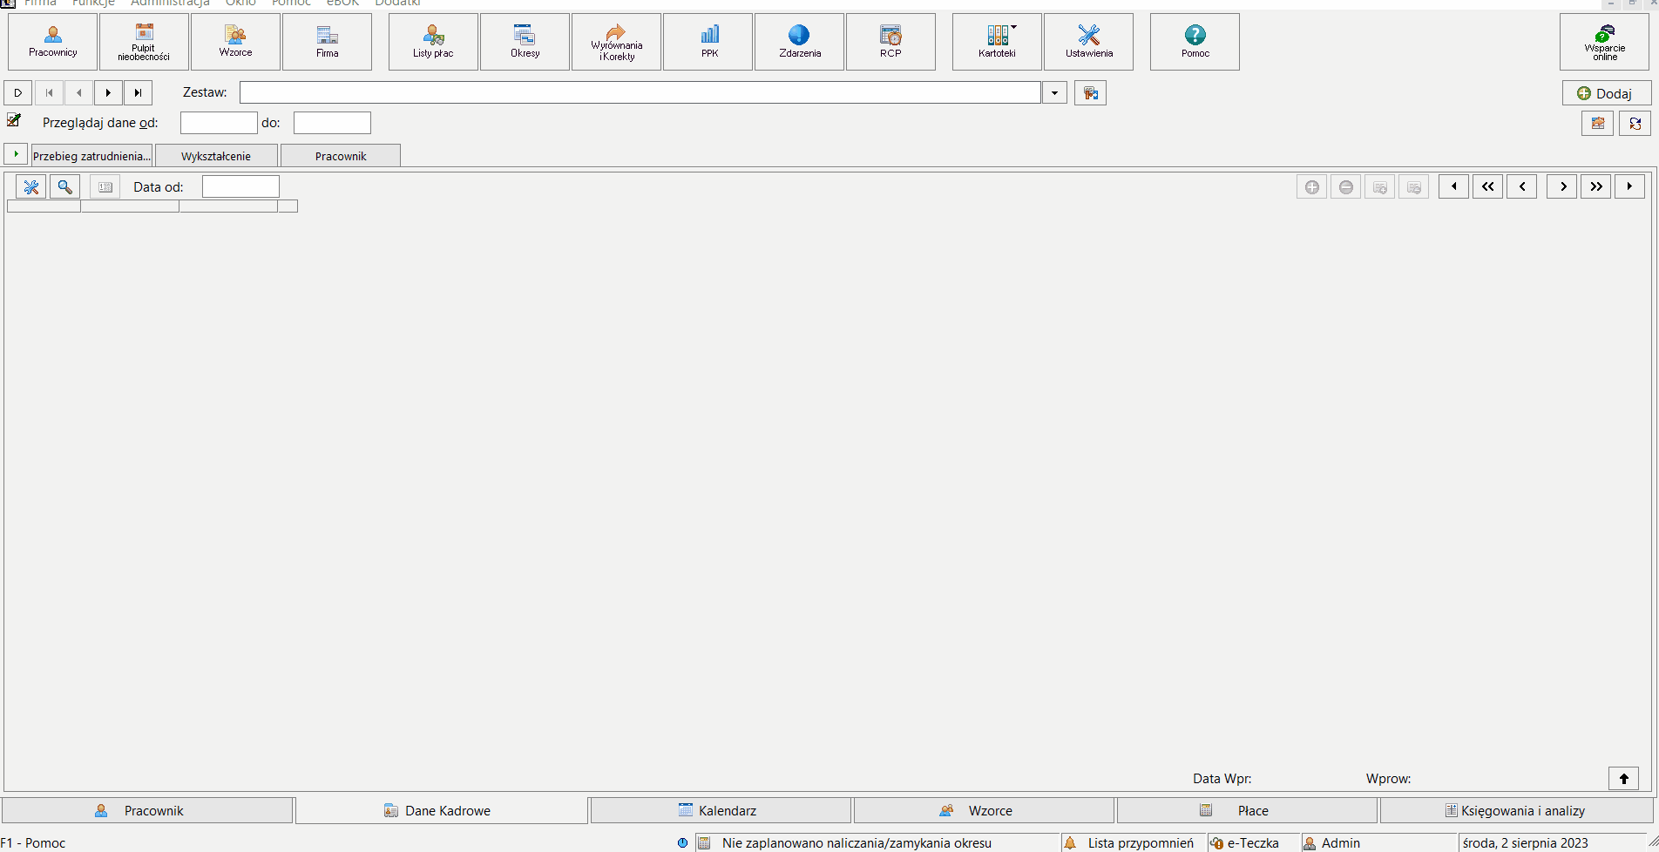The image size is (1659, 852).
Task: Click the magnifier search icon
Action: tap(65, 186)
